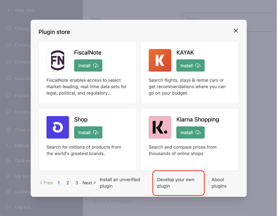Click the FiscalNote logo icon

tap(58, 60)
